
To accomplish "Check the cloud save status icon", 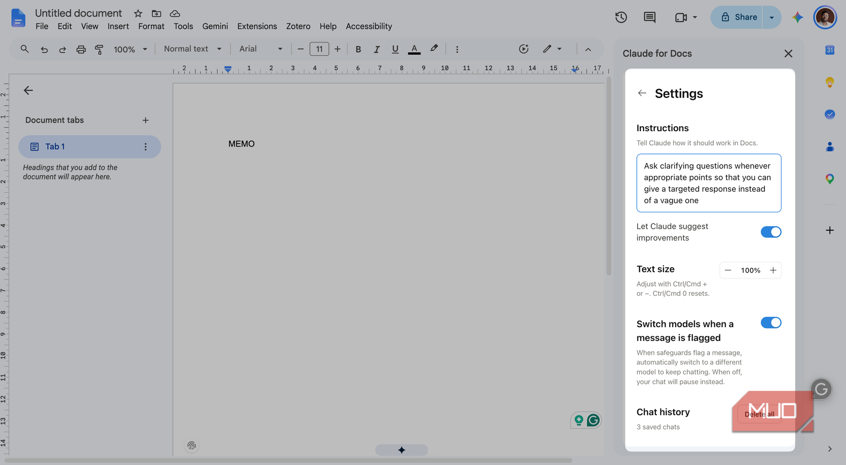I will click(175, 13).
